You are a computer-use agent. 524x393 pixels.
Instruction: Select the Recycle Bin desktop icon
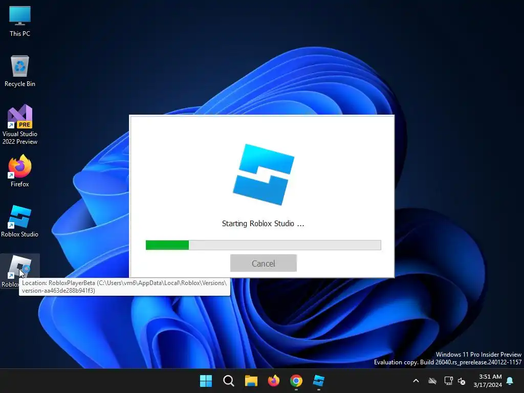(x=20, y=71)
